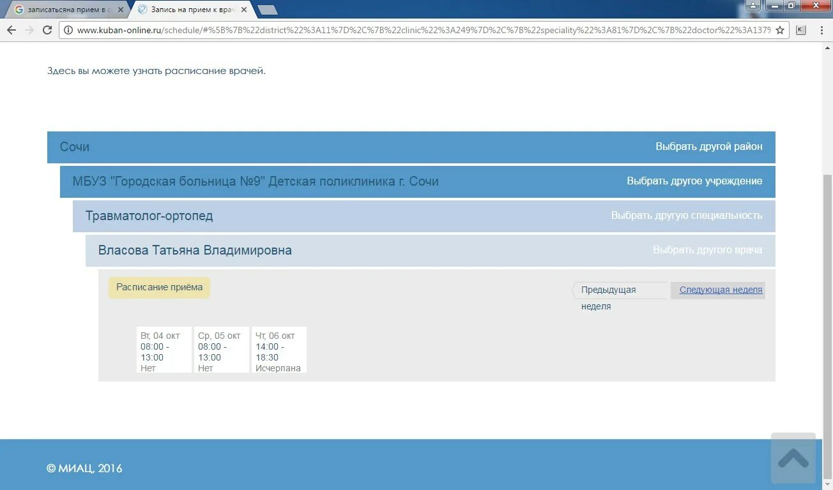Click 'Выбрать другого врача' link
Screen dimensions: 833x490
pos(707,250)
